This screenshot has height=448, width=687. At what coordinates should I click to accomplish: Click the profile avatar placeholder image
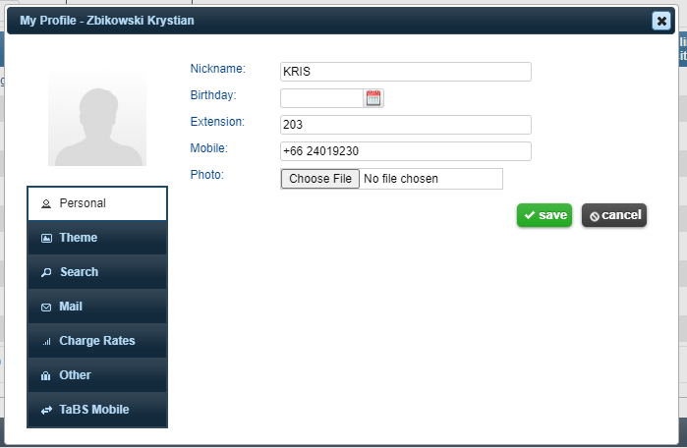(x=97, y=119)
